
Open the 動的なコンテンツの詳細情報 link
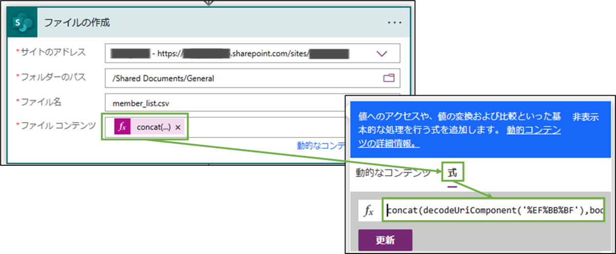click(459, 137)
